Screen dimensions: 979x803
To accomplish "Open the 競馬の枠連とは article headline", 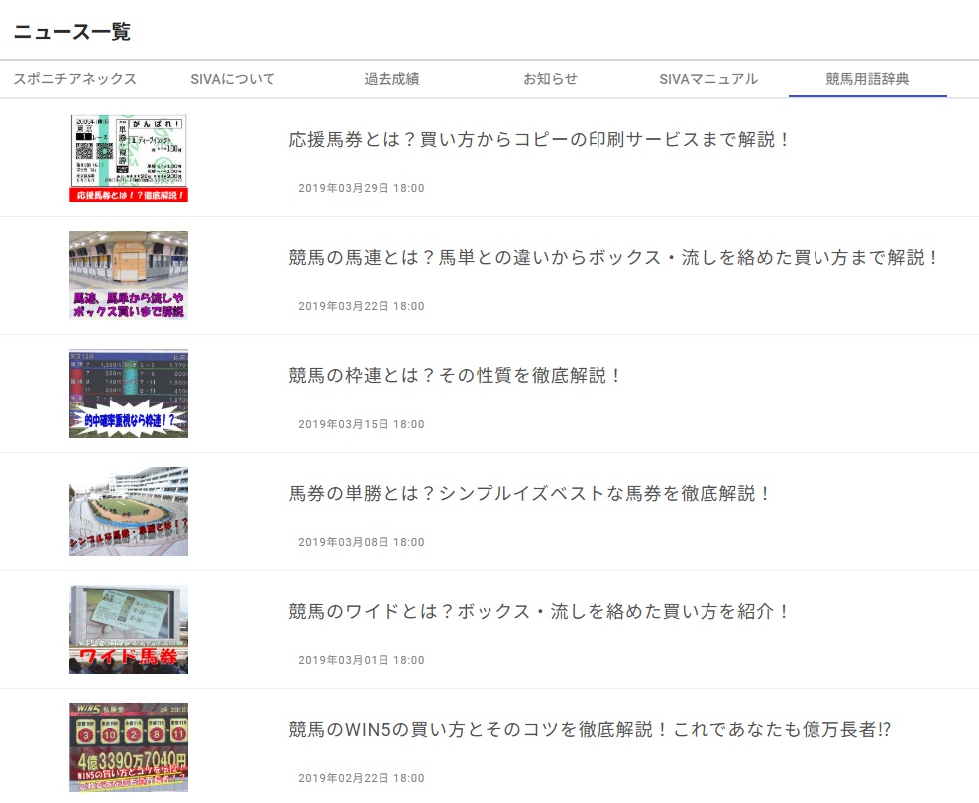I will click(x=456, y=376).
